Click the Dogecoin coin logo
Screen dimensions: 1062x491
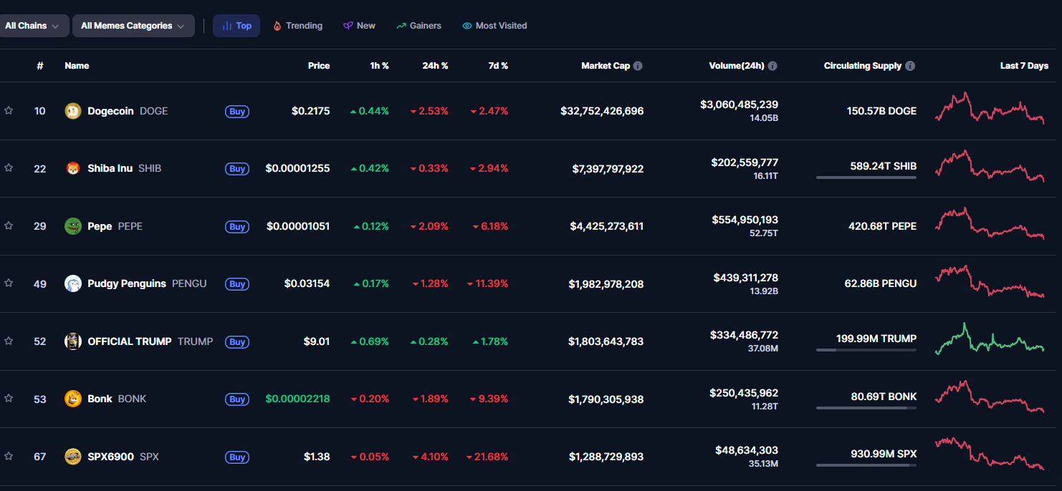point(73,111)
